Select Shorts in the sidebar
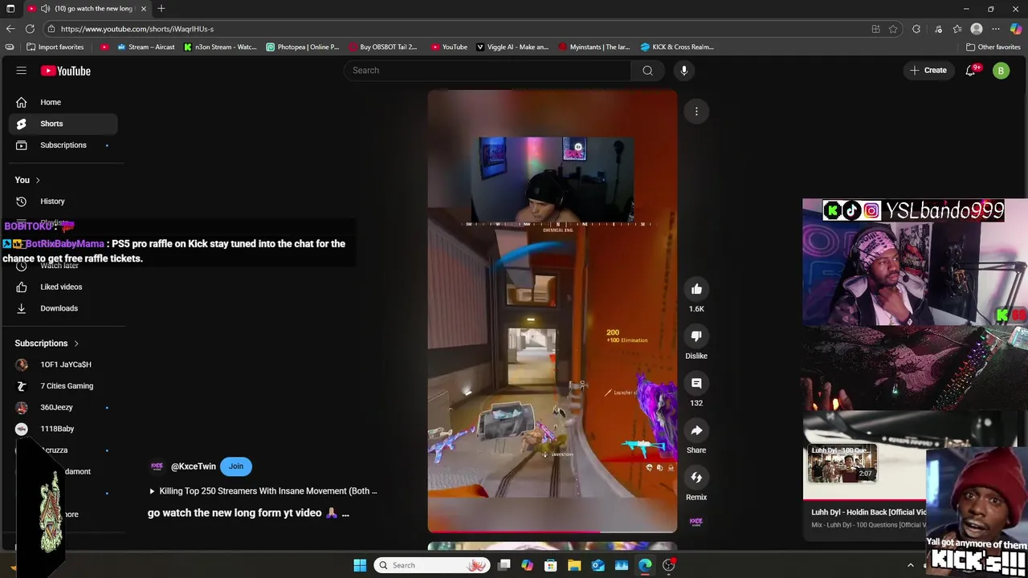This screenshot has height=578, width=1028. point(63,124)
